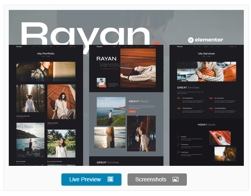Open the Screenshots gallery button

tap(157, 179)
